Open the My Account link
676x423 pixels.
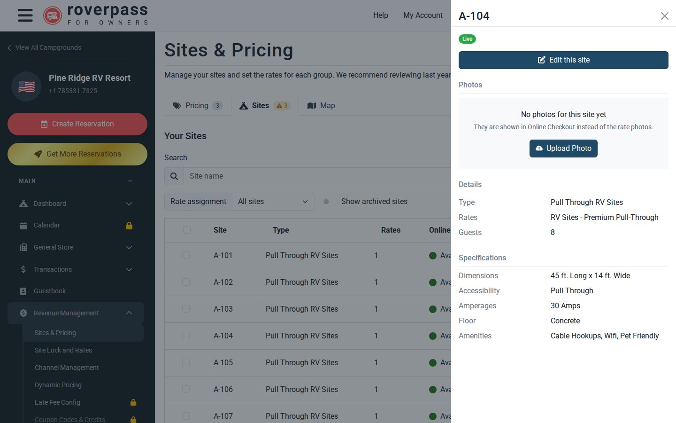pyautogui.click(x=423, y=16)
